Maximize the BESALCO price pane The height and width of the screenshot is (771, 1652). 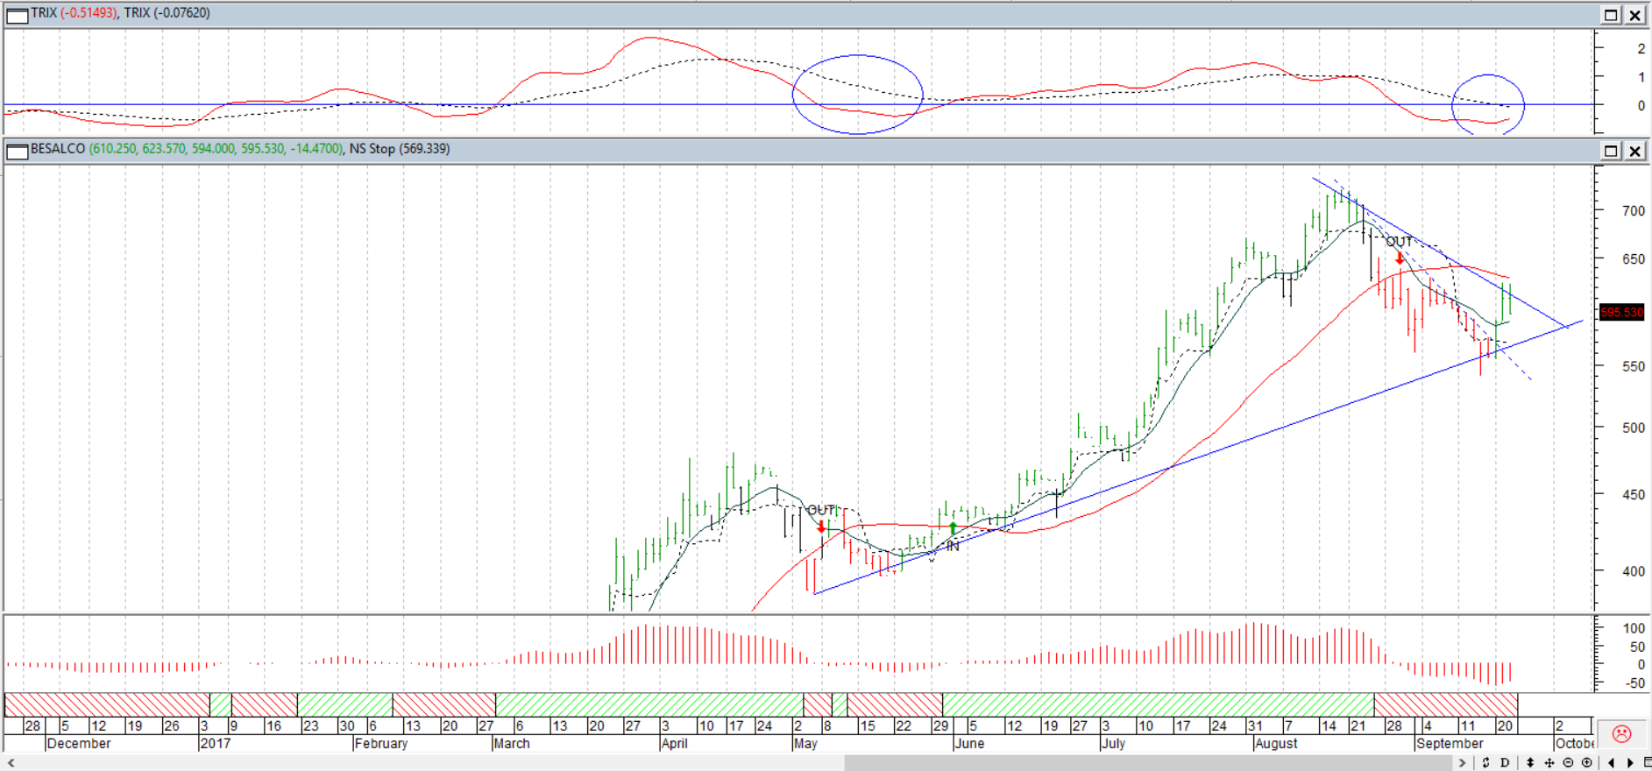coord(1611,151)
